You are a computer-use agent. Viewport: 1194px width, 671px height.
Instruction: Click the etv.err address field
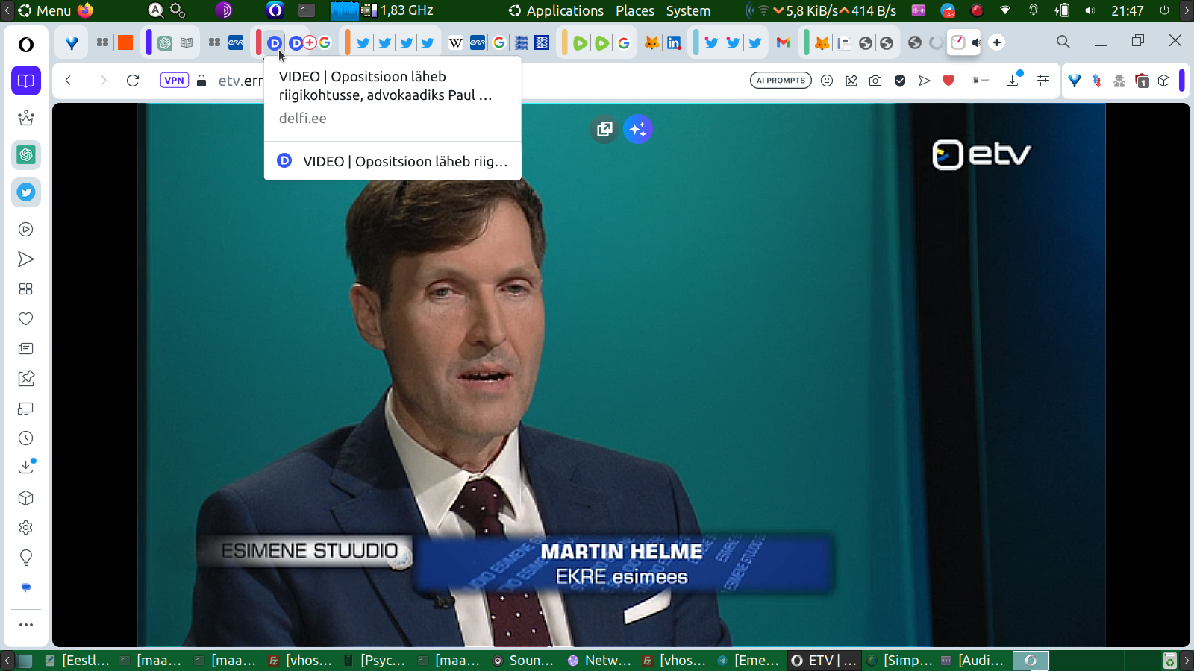coord(240,81)
